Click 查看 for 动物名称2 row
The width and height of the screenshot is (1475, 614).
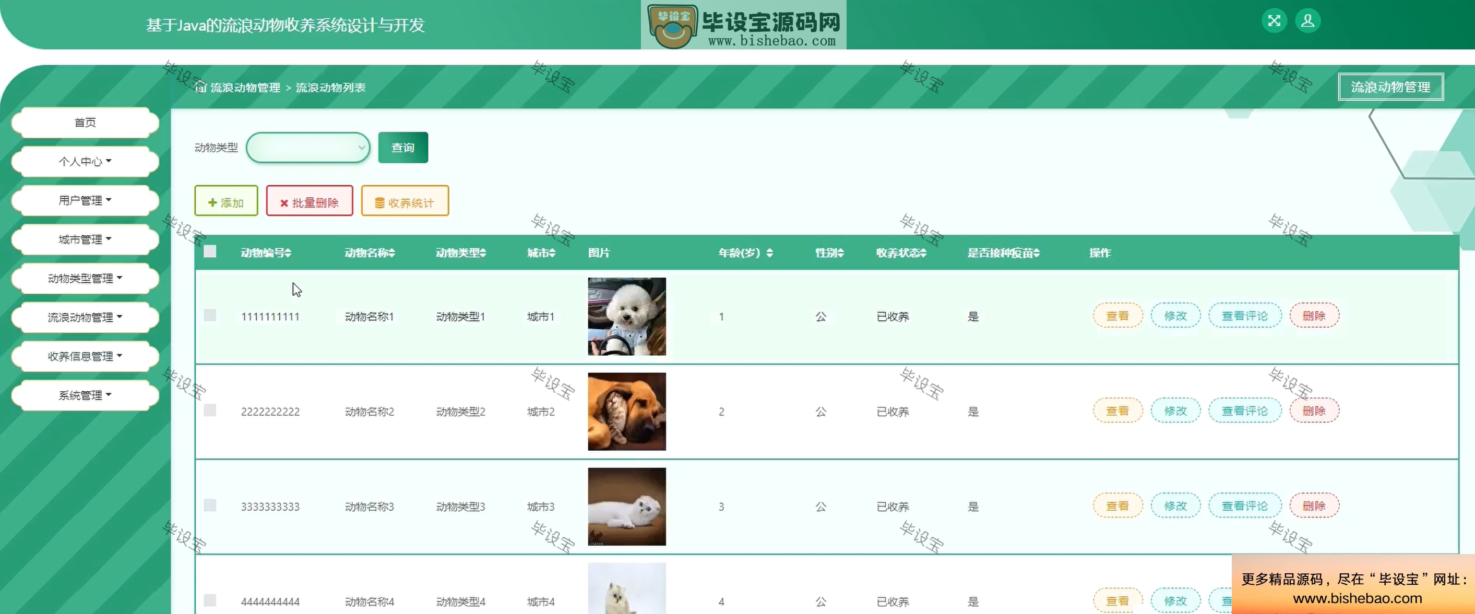pyautogui.click(x=1117, y=410)
